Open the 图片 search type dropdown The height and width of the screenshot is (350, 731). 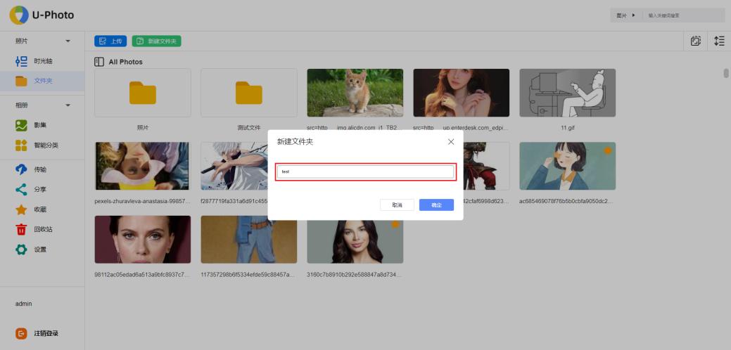[x=625, y=15]
